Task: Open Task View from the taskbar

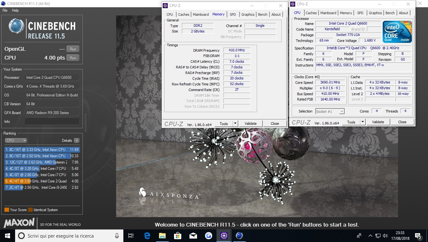Action: [131, 236]
